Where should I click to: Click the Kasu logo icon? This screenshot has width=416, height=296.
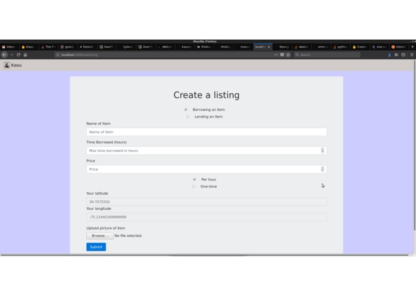pyautogui.click(x=7, y=65)
